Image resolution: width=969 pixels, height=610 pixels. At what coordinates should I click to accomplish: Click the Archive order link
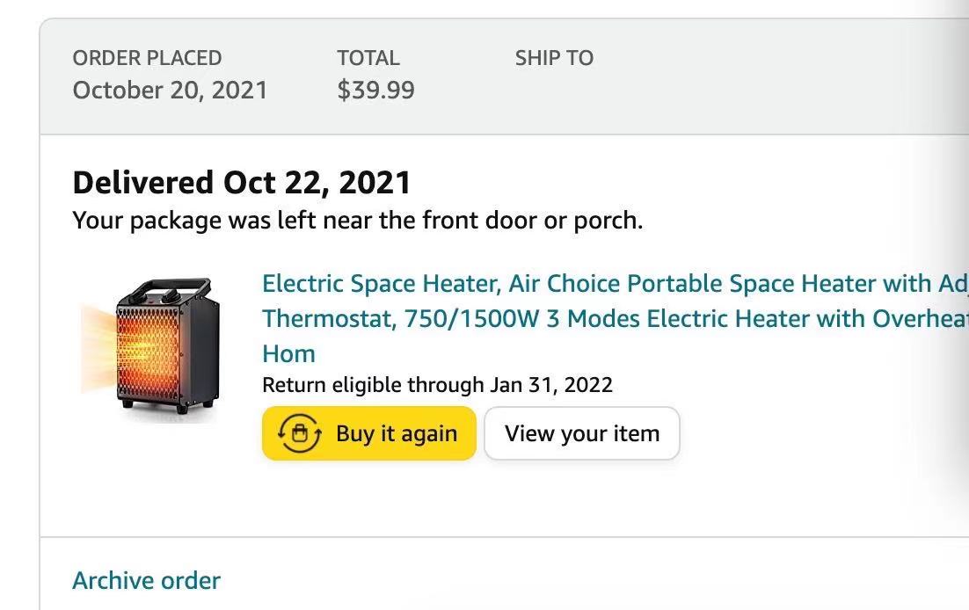click(x=146, y=580)
